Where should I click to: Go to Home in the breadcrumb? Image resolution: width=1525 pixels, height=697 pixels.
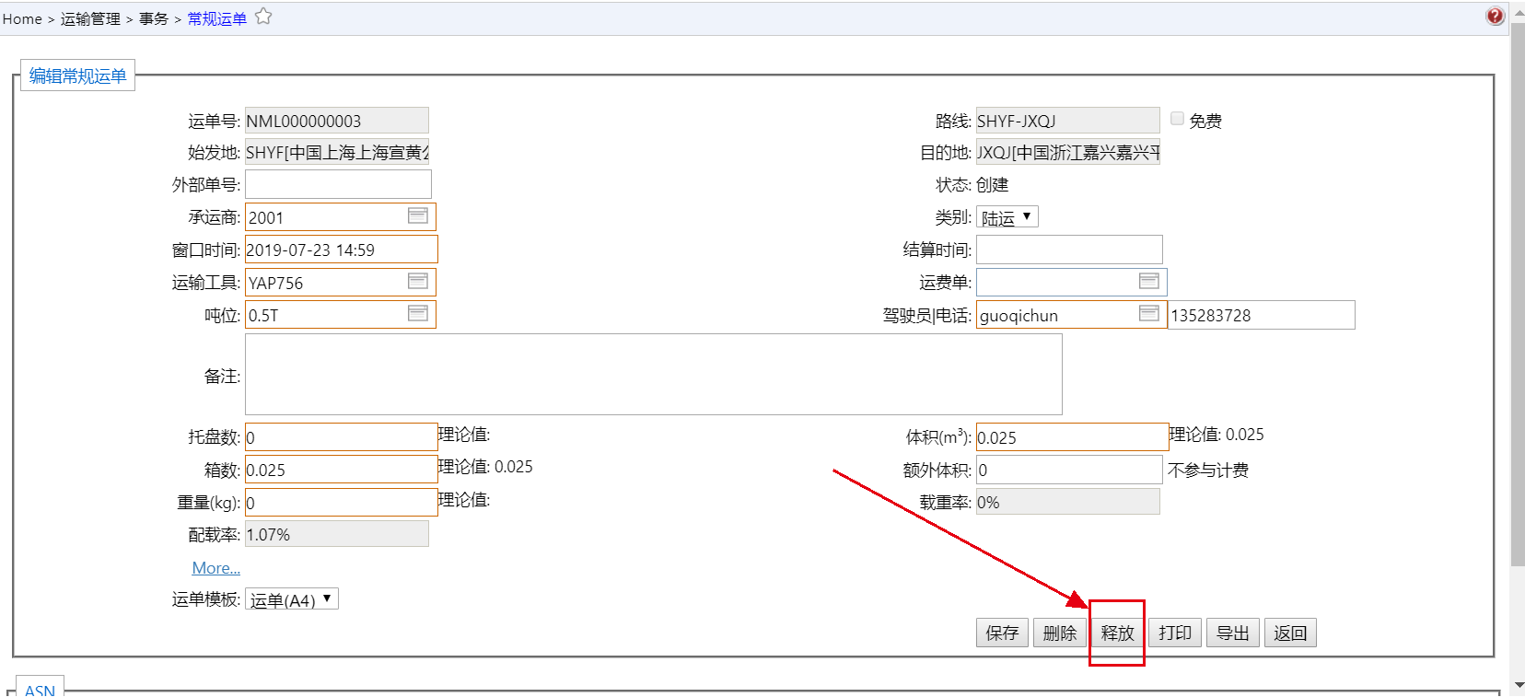coord(22,18)
